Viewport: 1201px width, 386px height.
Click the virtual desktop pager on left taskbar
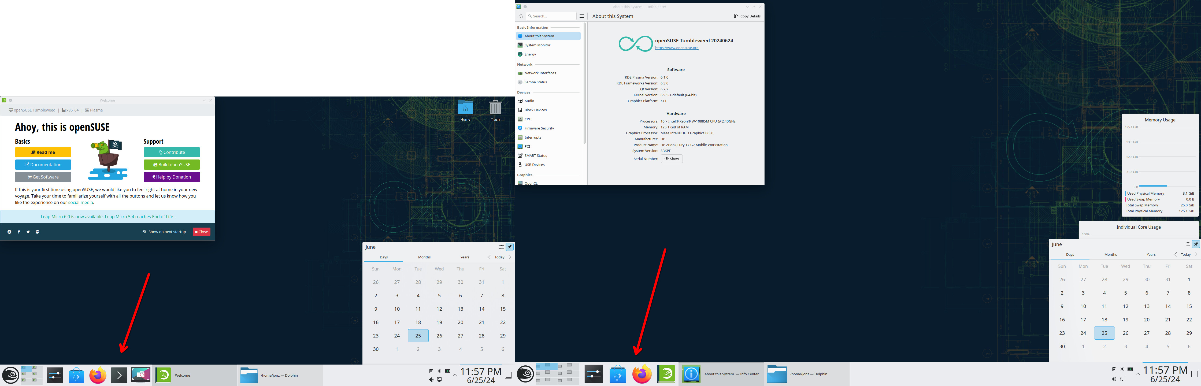(32, 375)
